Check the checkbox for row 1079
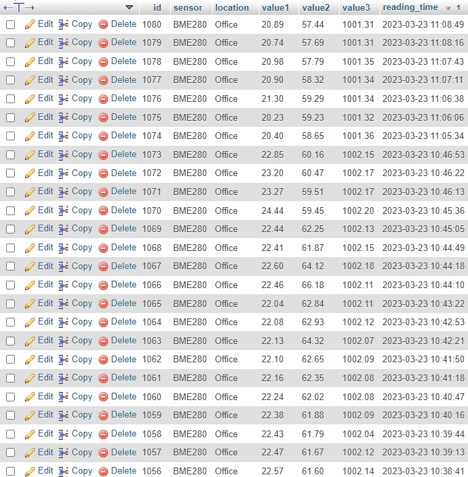468x477 pixels. [x=10, y=43]
